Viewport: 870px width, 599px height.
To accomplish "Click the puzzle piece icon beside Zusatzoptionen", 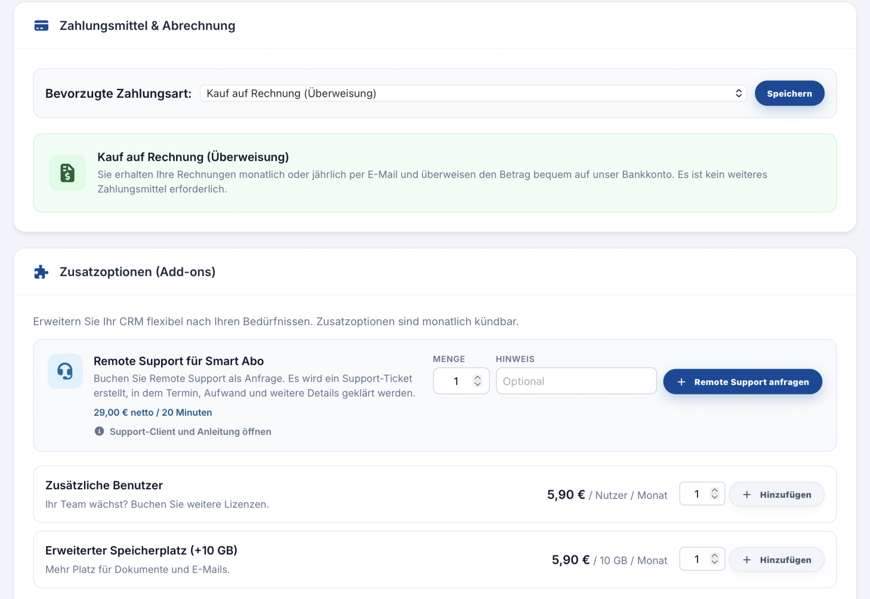I will [x=41, y=272].
